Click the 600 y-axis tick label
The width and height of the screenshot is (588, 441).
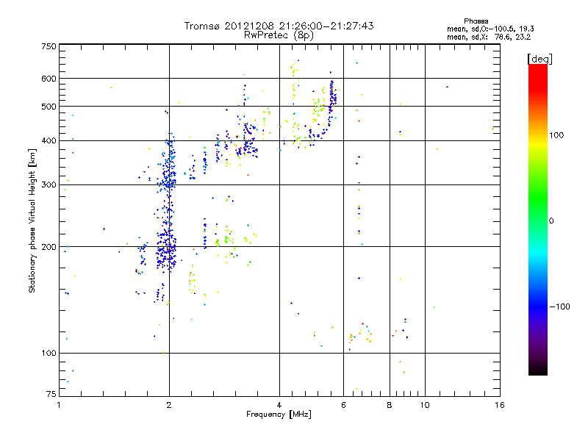(x=49, y=79)
